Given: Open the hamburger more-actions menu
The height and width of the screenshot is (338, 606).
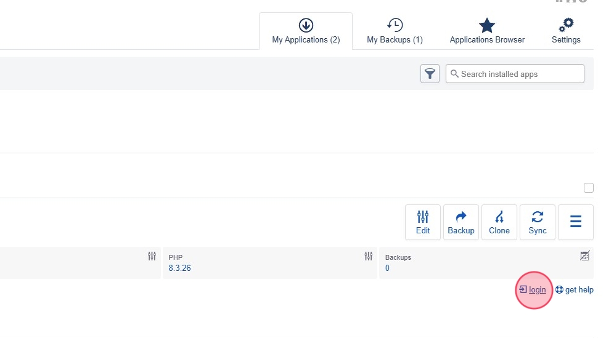Looking at the screenshot, I should 576,222.
